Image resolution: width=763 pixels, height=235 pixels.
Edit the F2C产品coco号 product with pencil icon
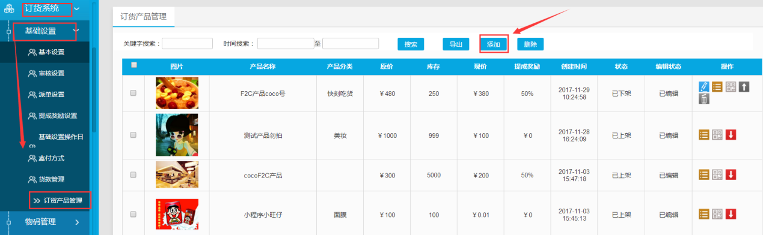[x=704, y=86]
